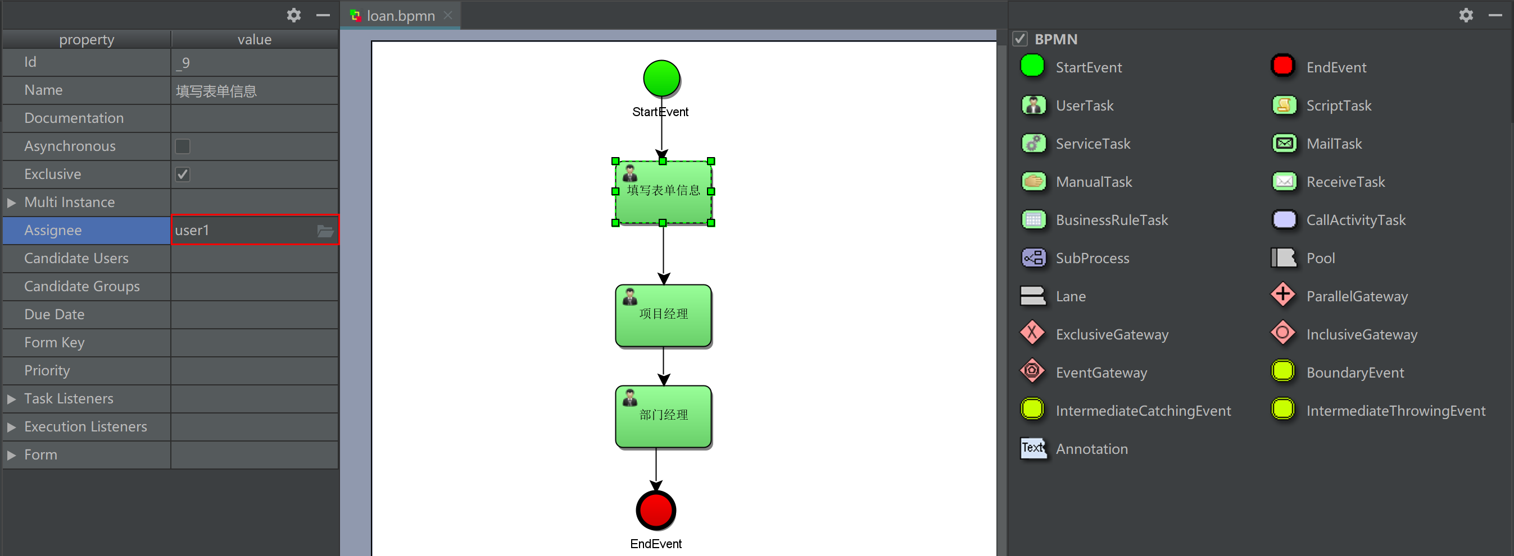Screen dimensions: 1514x556
Task: Click the value column header
Action: (255, 39)
